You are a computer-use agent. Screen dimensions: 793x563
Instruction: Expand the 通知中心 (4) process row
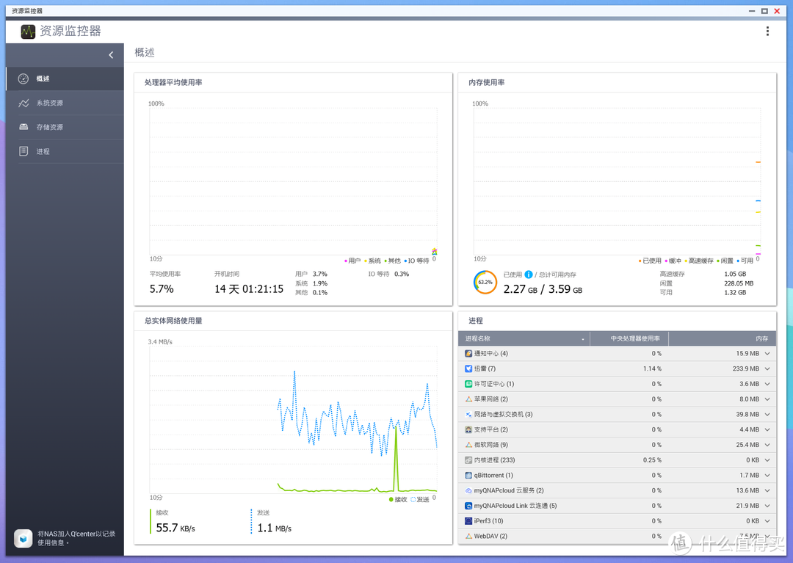click(x=767, y=354)
